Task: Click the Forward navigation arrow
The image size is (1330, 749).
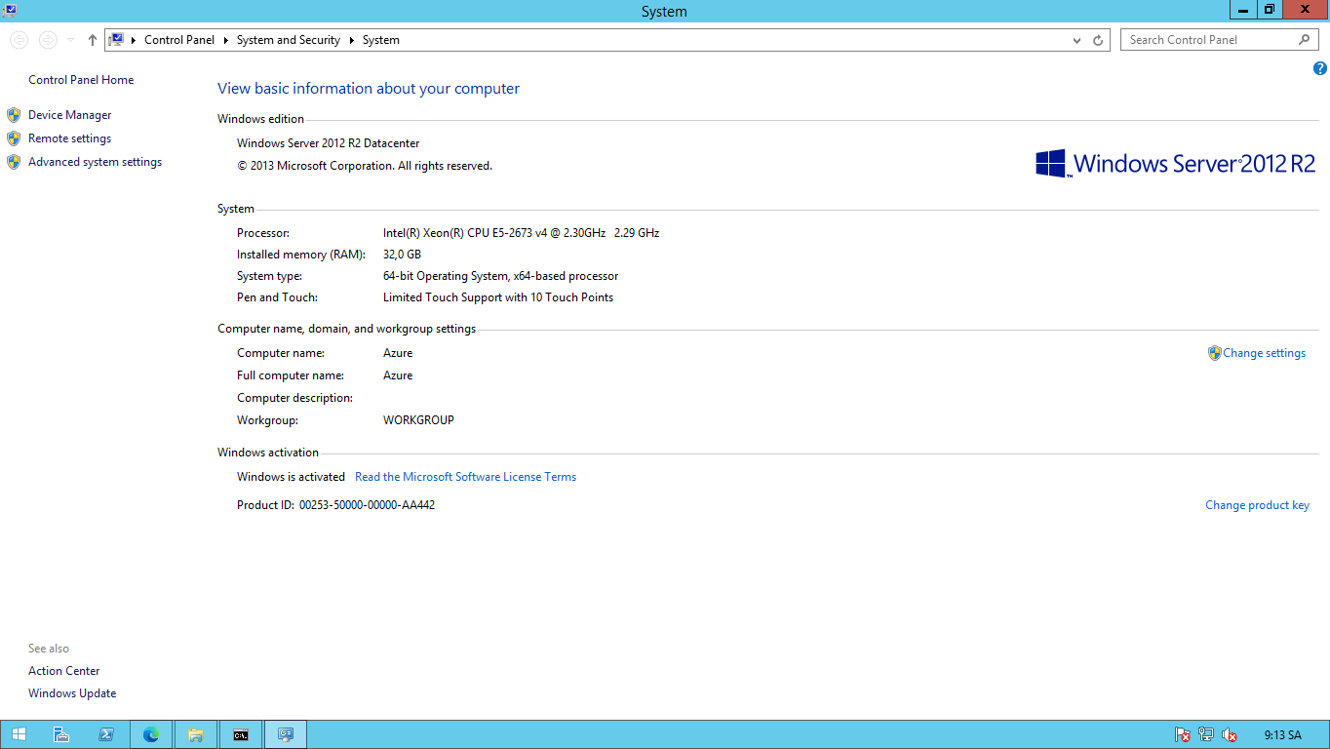Action: 48,40
